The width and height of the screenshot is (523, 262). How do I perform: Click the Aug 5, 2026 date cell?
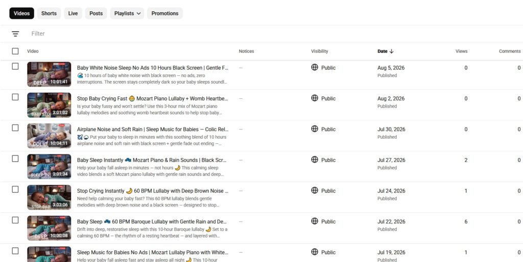tap(391, 68)
